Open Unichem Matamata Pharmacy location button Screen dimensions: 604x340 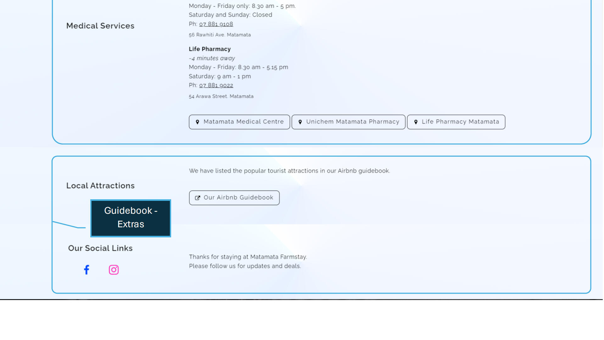pyautogui.click(x=349, y=122)
